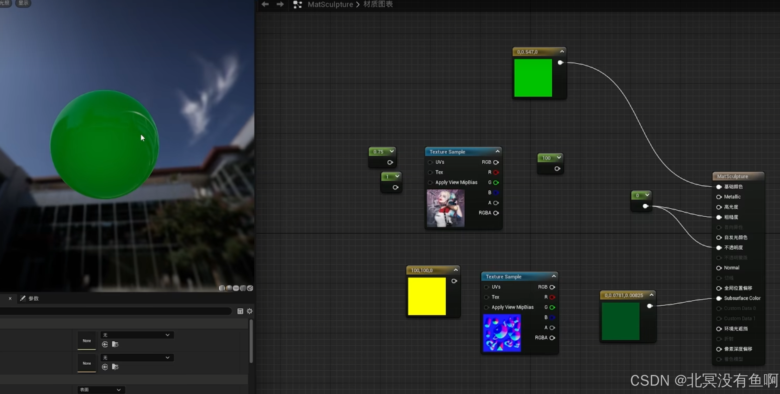This screenshot has height=394, width=780.
Task: Use selected asset for second slot
Action: point(105,367)
